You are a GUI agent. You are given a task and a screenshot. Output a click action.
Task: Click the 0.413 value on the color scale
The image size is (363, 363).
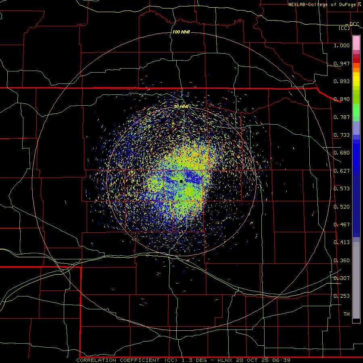tap(342, 242)
